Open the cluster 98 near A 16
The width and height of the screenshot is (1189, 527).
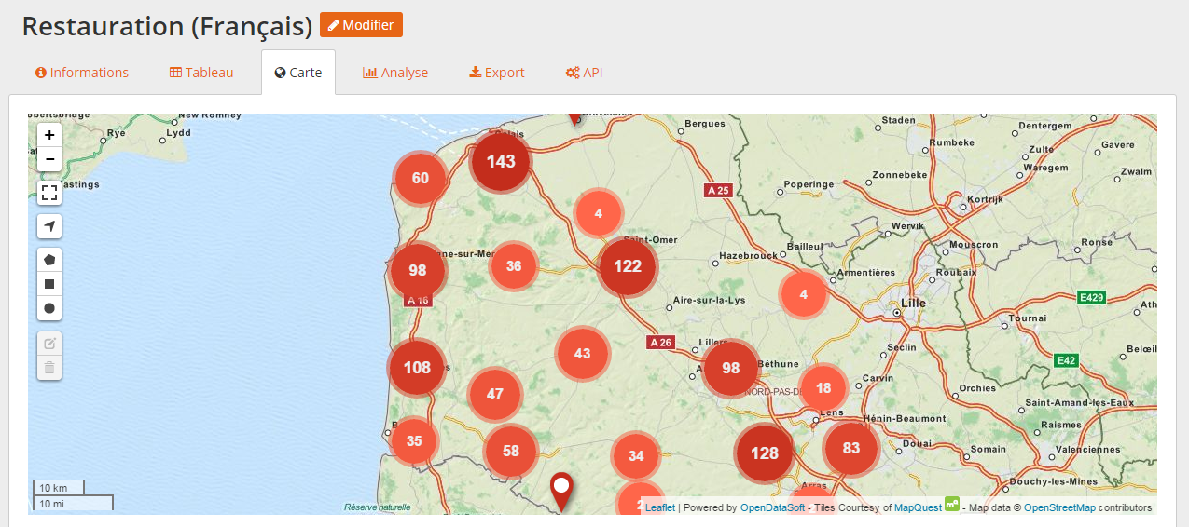coord(418,271)
